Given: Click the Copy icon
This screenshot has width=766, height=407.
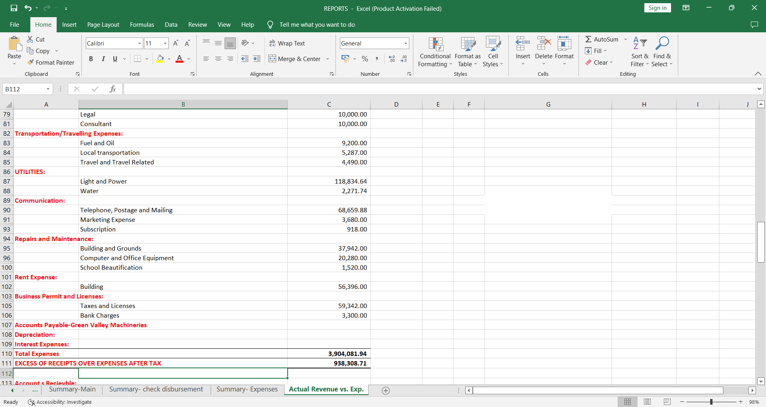Looking at the screenshot, I should tap(30, 51).
